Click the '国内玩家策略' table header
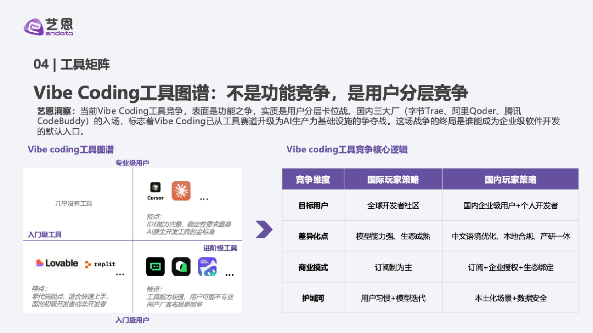The width and height of the screenshot is (593, 333). (x=511, y=180)
